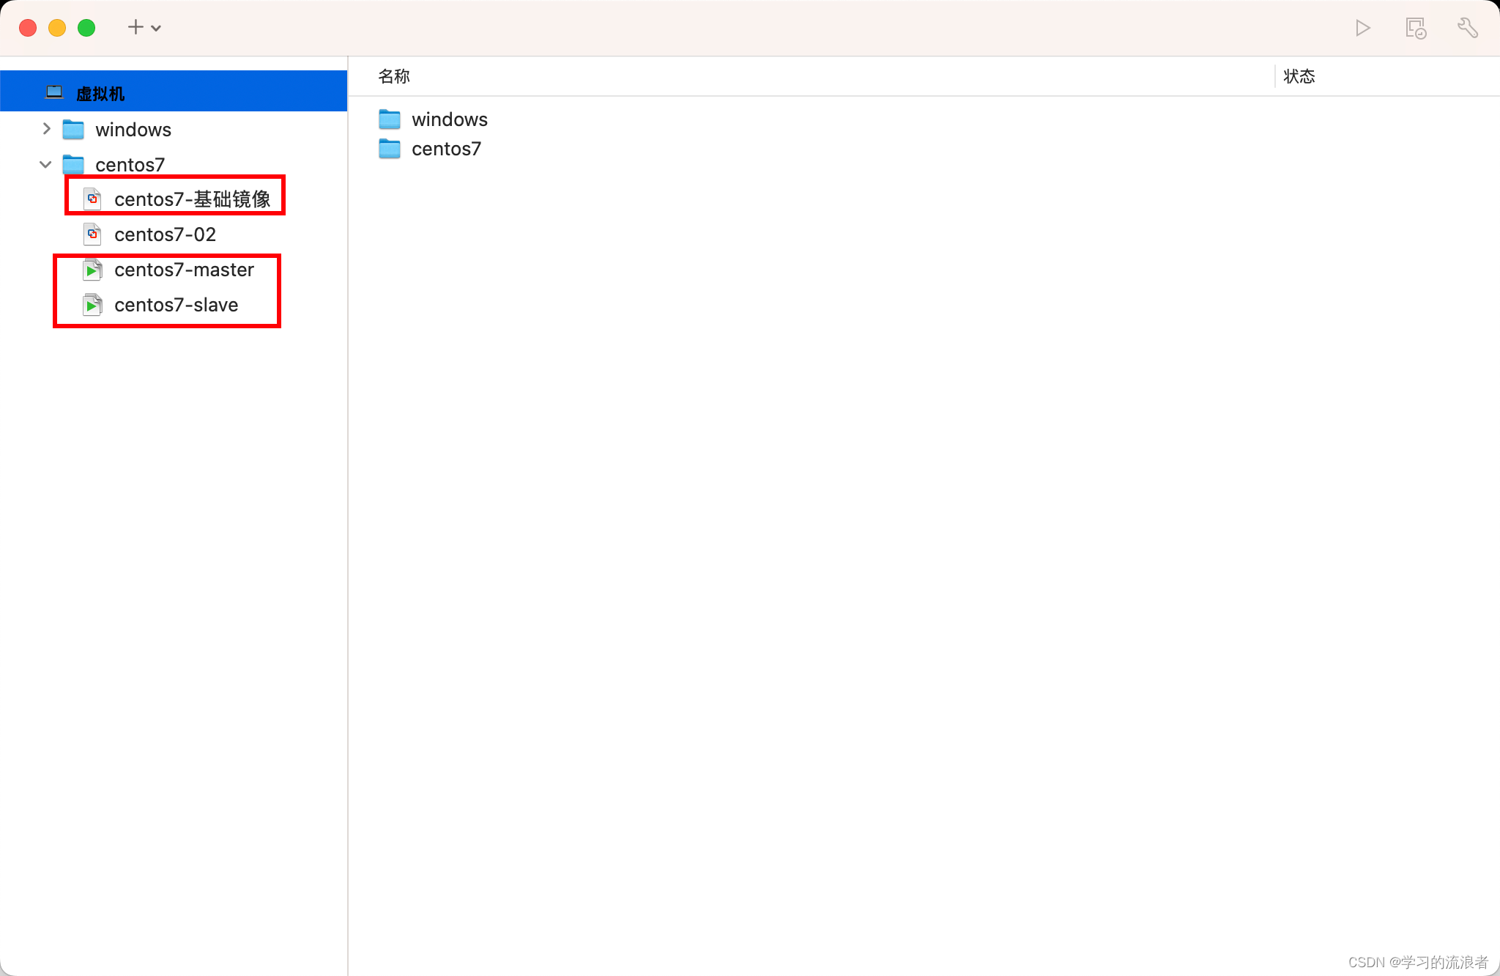Image resolution: width=1500 pixels, height=976 pixels.
Task: Click the centos7 folder icon in main list
Action: (390, 149)
